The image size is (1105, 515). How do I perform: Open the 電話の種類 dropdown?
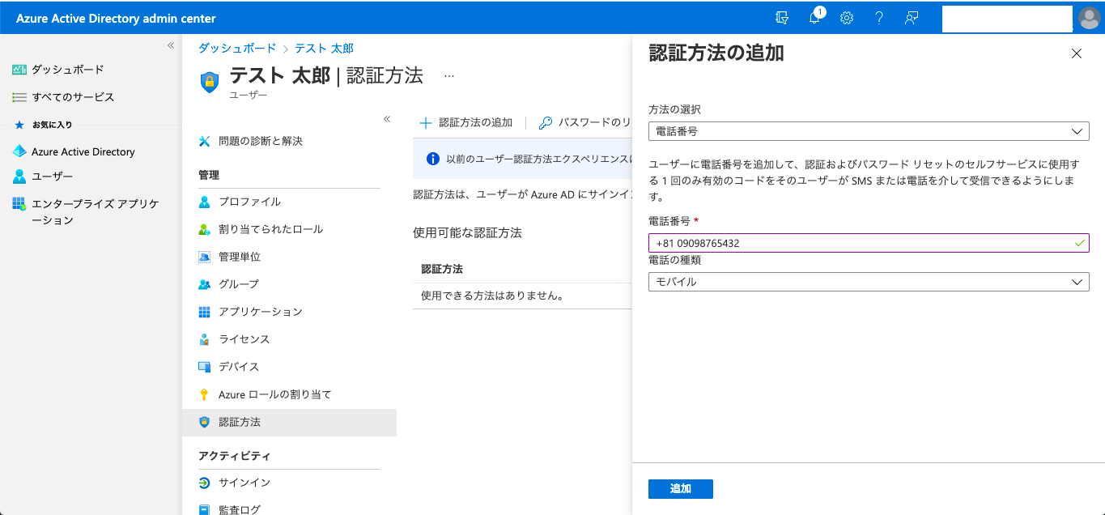[869, 282]
